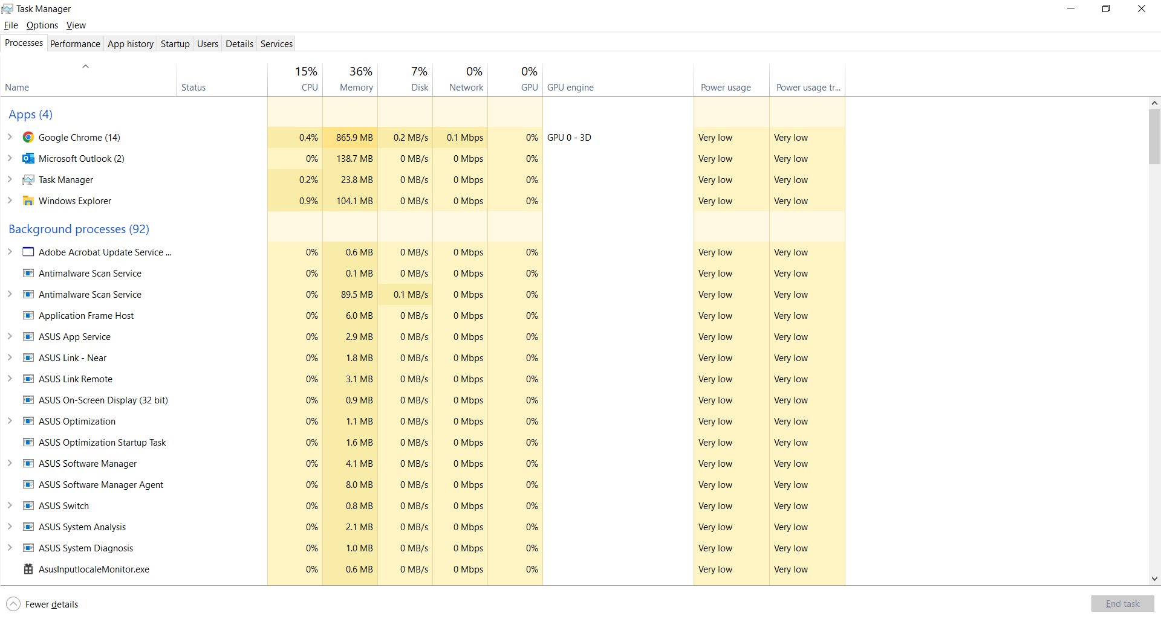Switch to the Performance tab

pyautogui.click(x=75, y=43)
